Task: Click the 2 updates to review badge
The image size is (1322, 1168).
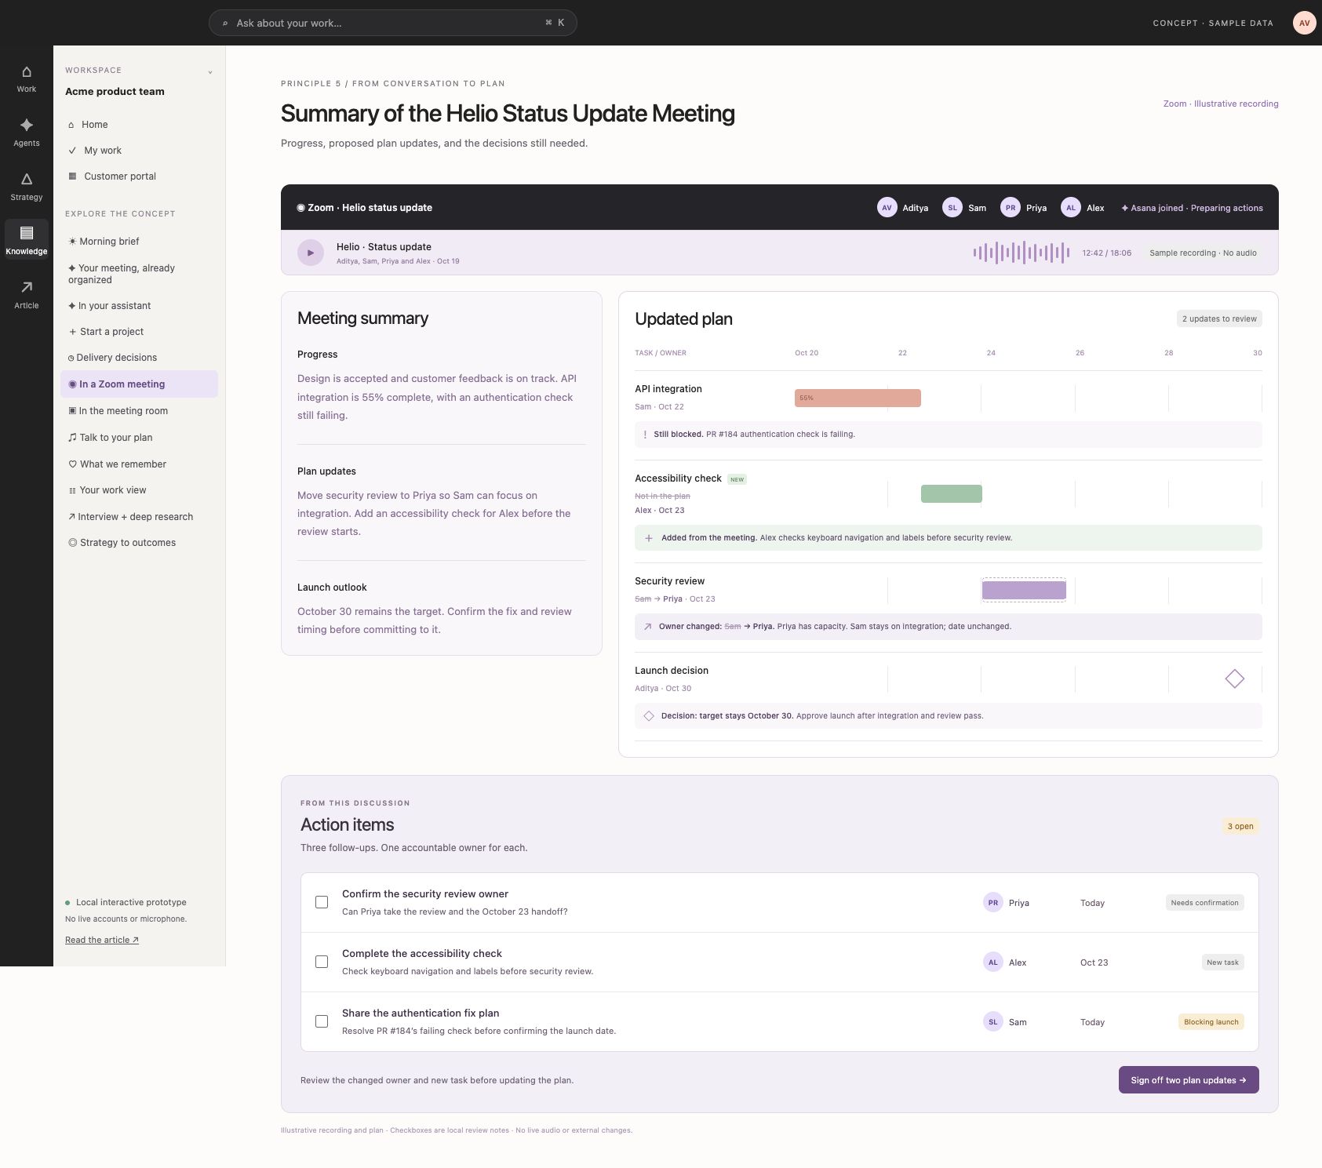Action: (1219, 318)
